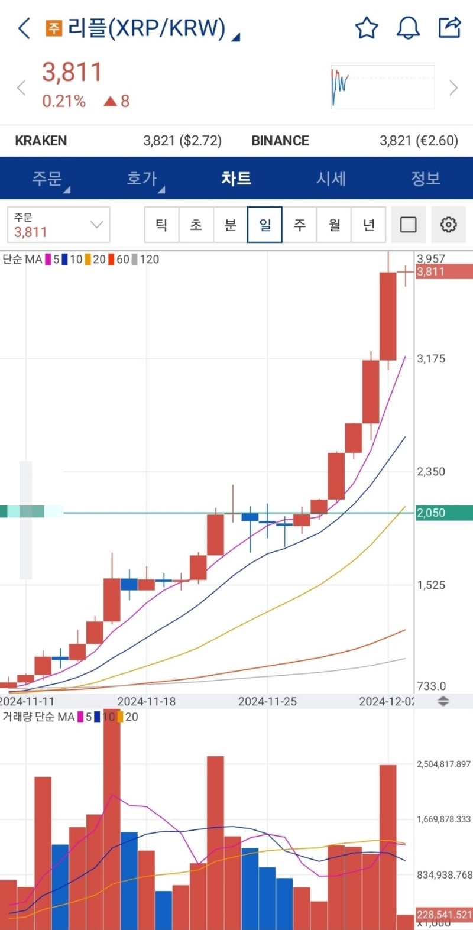Tap the 228,541.521 volume tag
The height and width of the screenshot is (930, 473).
coord(444,915)
